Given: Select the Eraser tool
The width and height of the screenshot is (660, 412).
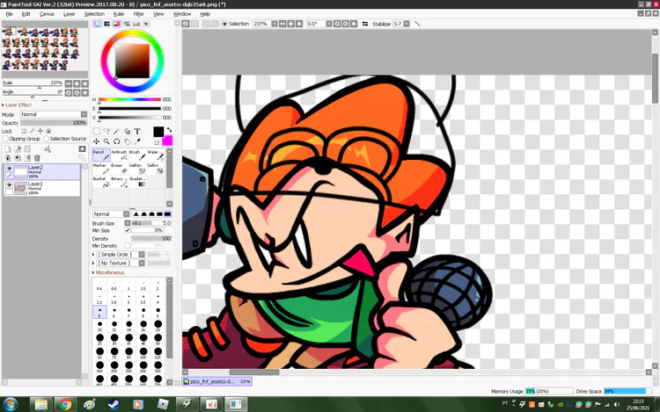Looking at the screenshot, I should coord(119,169).
